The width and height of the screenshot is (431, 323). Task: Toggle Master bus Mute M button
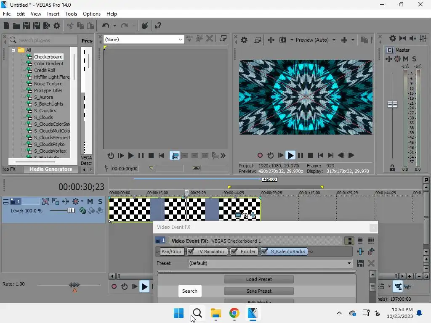click(406, 59)
